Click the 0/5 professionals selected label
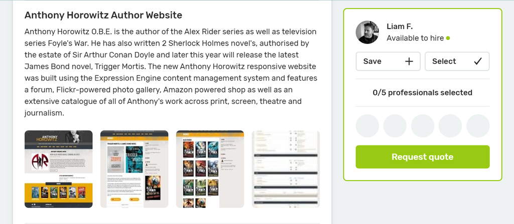This screenshot has width=514, height=224. pyautogui.click(x=423, y=92)
